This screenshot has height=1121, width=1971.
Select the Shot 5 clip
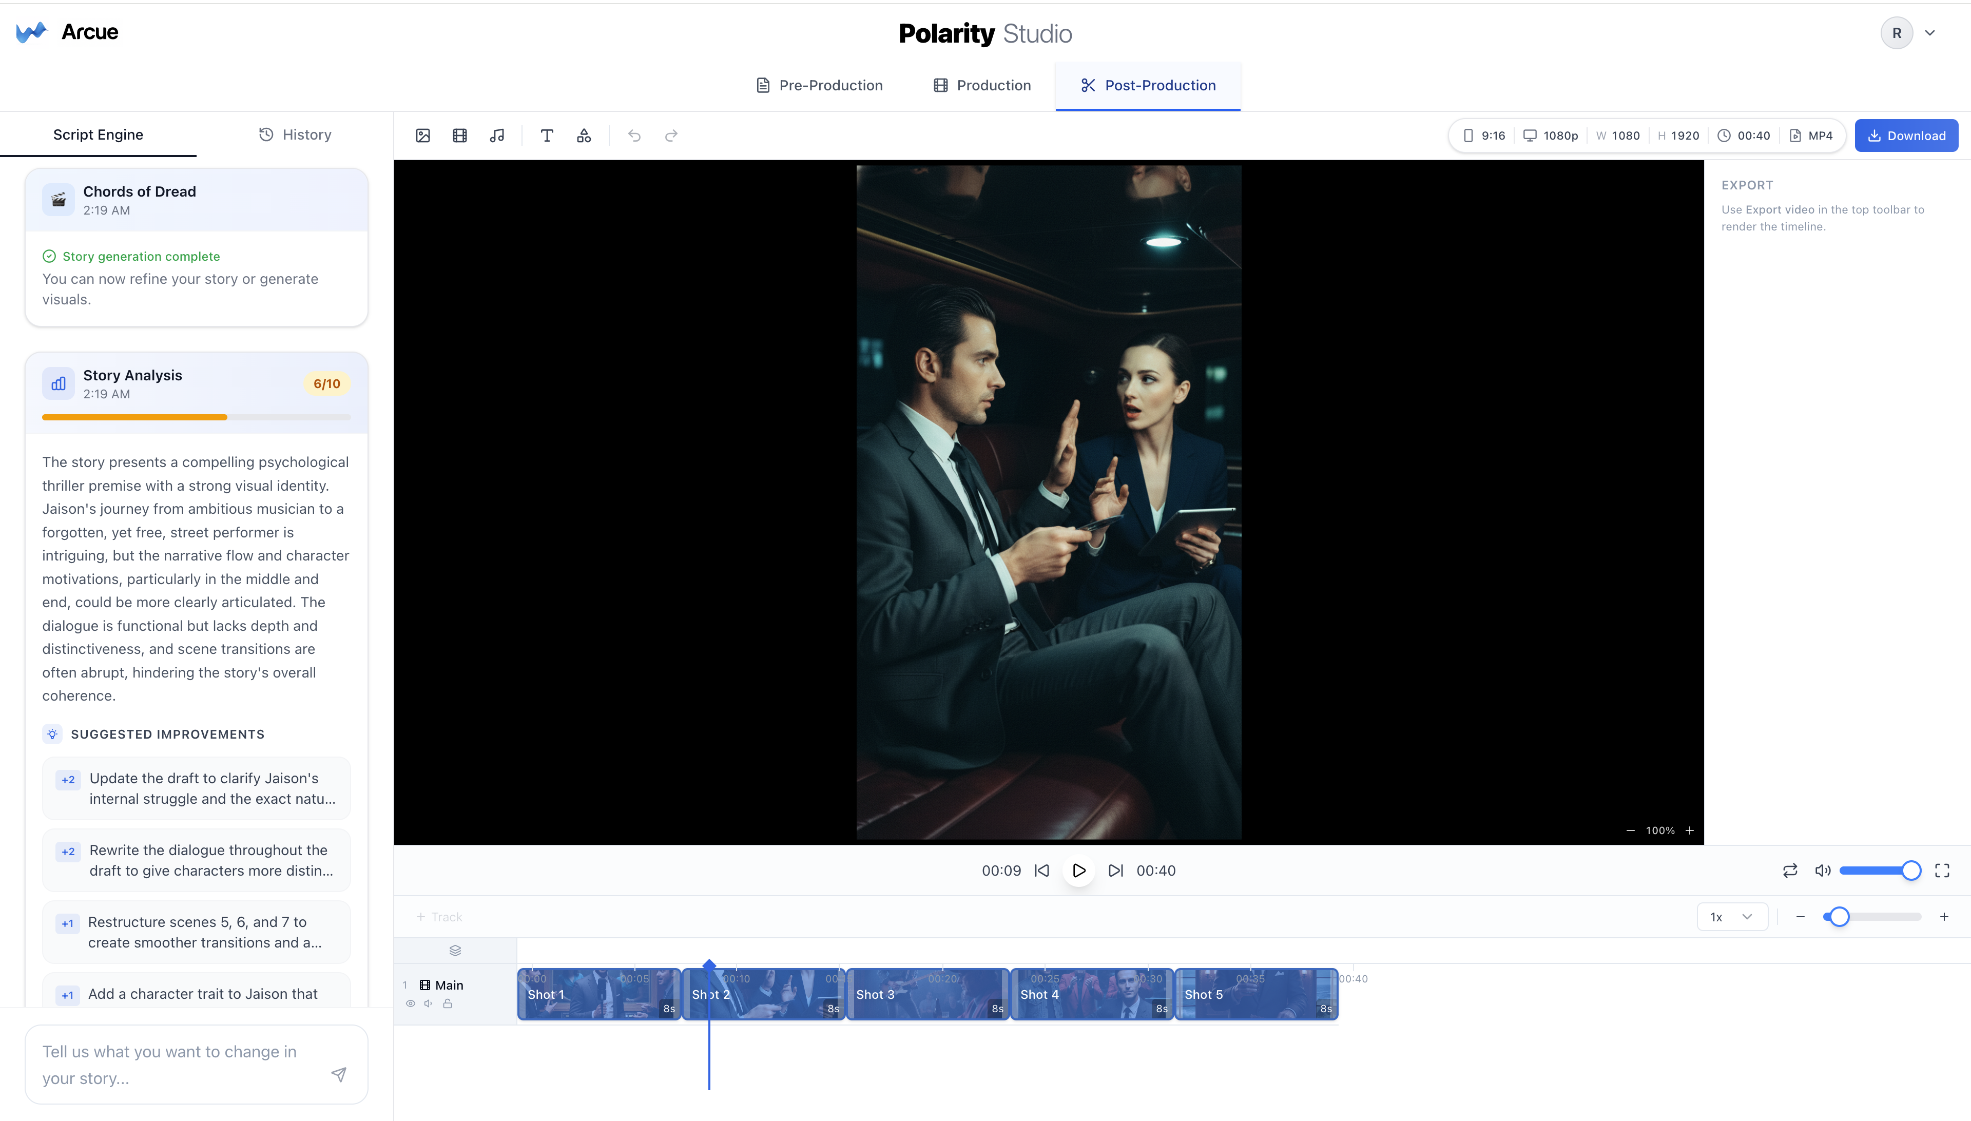tap(1255, 994)
